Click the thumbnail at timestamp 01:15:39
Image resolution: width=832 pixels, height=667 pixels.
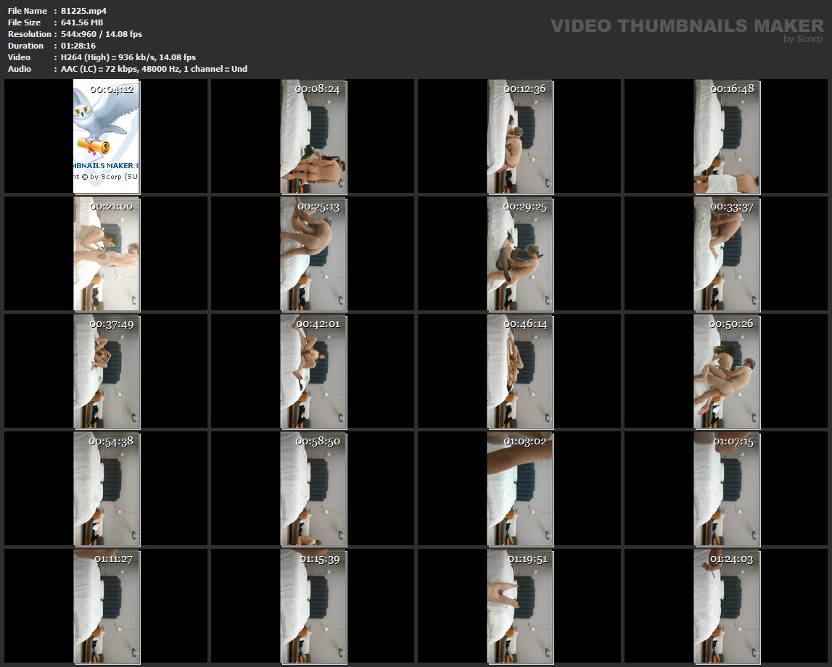tap(313, 605)
